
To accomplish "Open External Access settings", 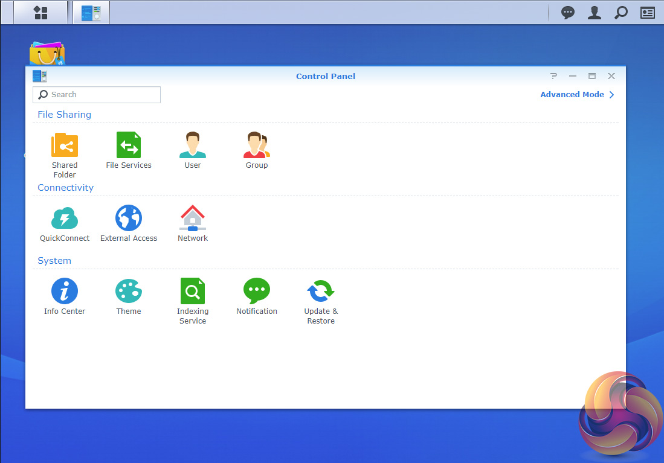I will click(x=129, y=223).
